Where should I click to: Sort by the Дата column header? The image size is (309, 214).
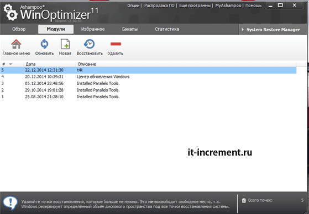pyautogui.click(x=30, y=64)
